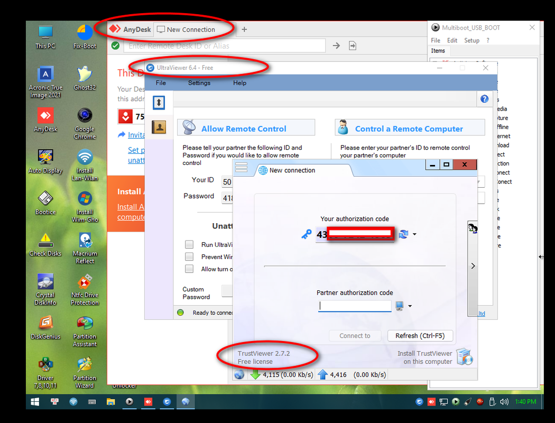The height and width of the screenshot is (423, 555).
Task: Toggle the Prevent Windows checkbox in UltraViewer
Action: (x=189, y=256)
